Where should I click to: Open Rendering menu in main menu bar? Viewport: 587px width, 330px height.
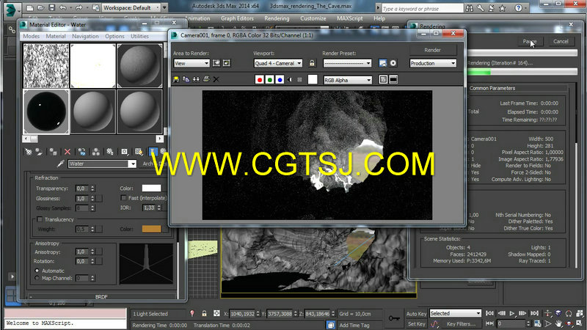pos(277,18)
